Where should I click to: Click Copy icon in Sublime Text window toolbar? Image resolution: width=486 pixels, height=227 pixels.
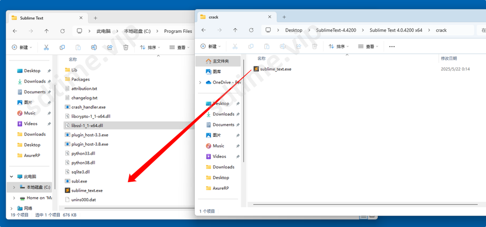(x=62, y=47)
